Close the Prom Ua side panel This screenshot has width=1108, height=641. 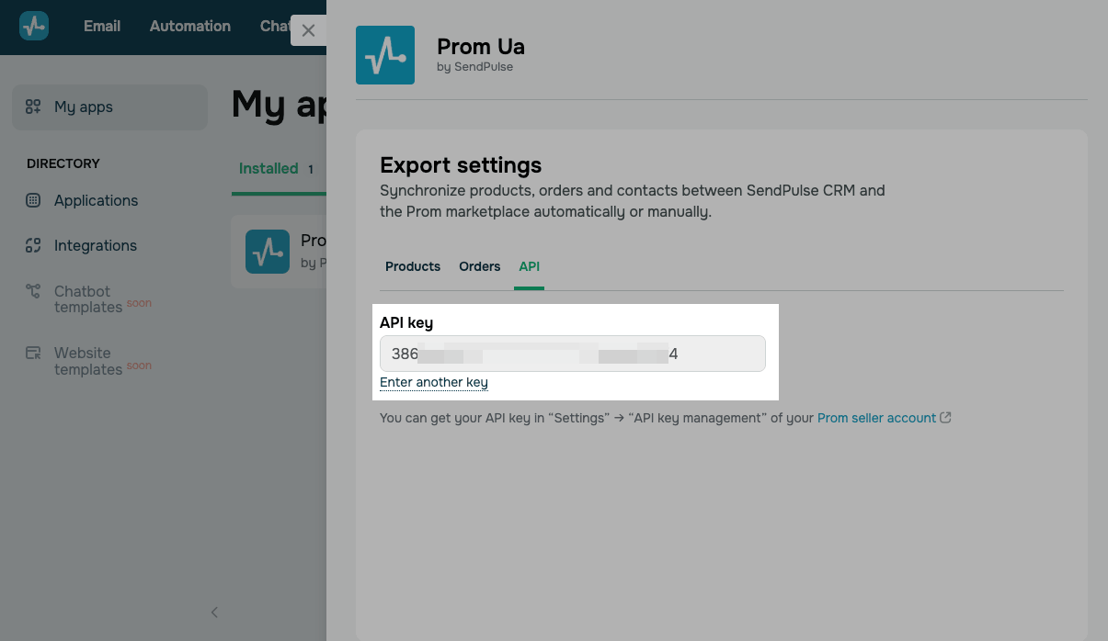tap(308, 30)
